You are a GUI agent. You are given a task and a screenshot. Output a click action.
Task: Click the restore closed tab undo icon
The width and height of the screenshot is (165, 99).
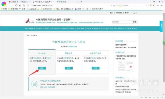click(x=24, y=6)
